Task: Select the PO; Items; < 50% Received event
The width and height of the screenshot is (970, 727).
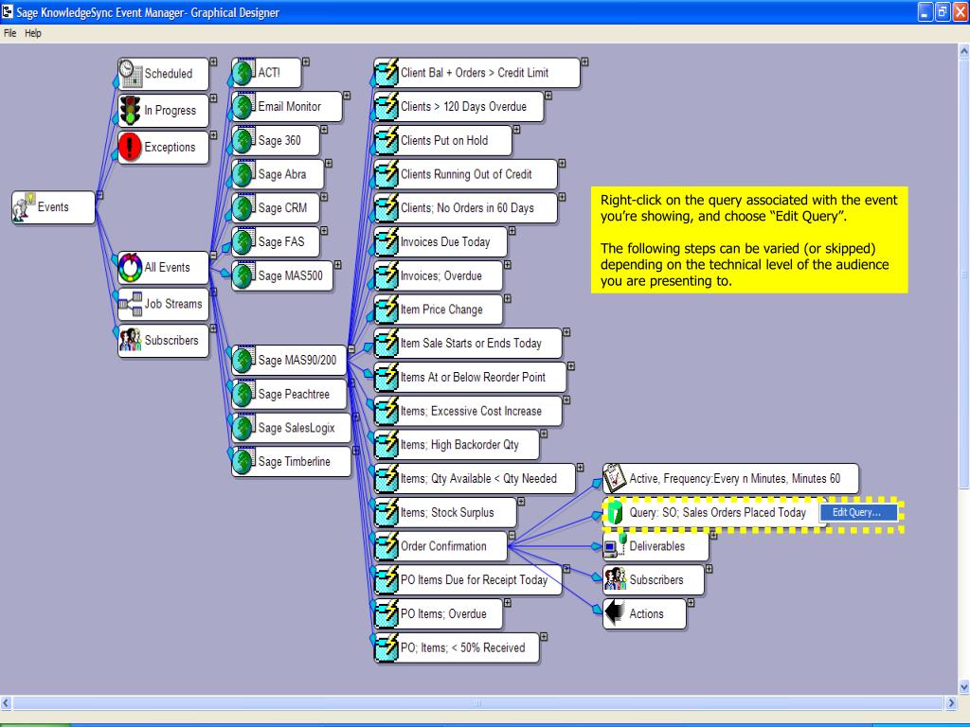Action: [457, 647]
